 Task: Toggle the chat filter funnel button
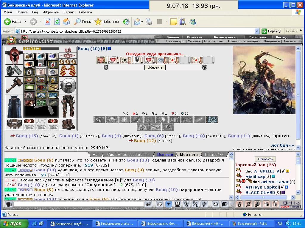pos(169,204)
